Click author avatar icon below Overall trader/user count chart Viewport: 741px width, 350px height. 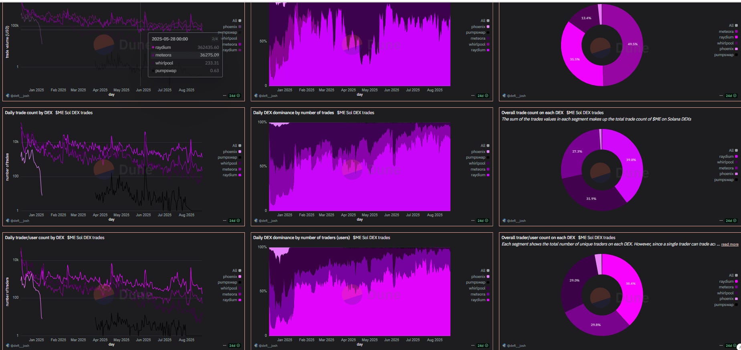[x=505, y=346]
